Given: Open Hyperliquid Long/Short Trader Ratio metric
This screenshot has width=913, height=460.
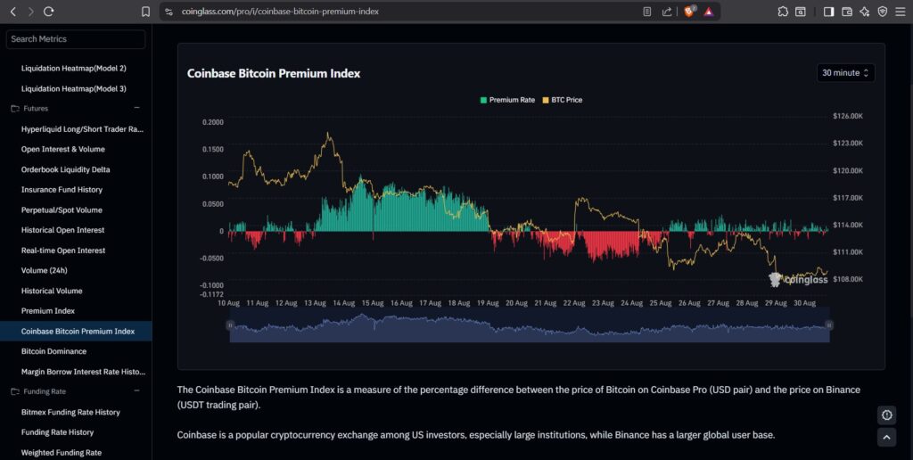Looking at the screenshot, I should point(82,128).
